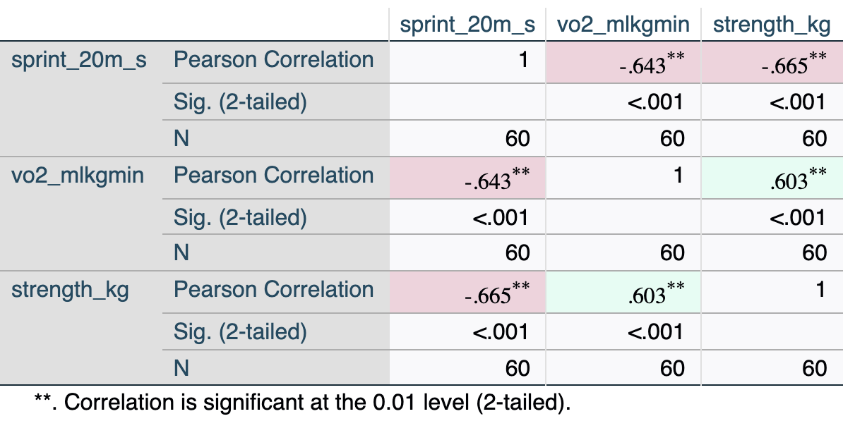This screenshot has height=421, width=843.
Task: Click the significance footnote below the table
Action: [301, 403]
